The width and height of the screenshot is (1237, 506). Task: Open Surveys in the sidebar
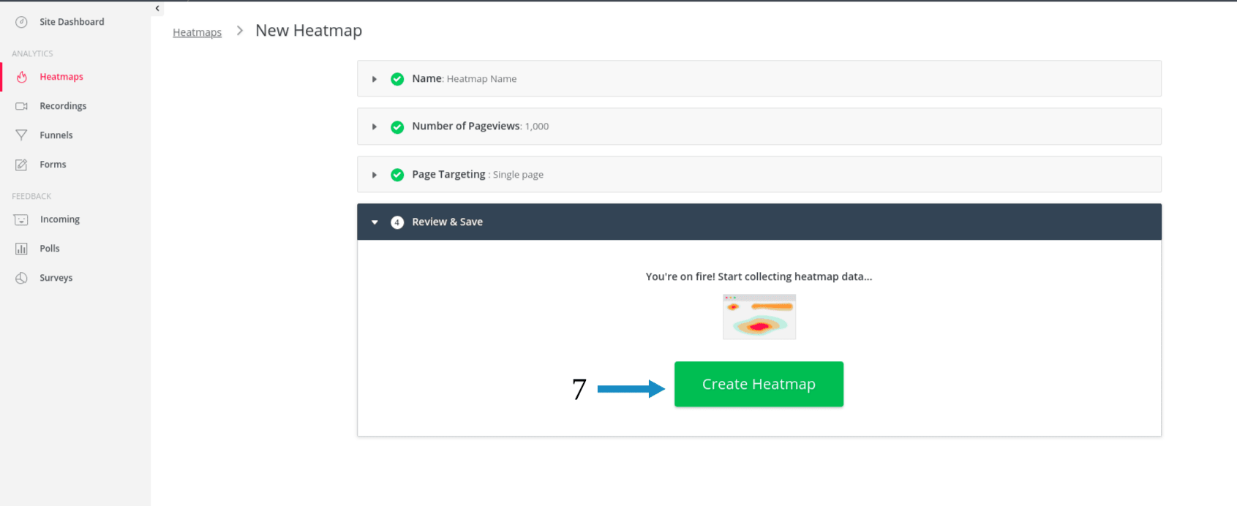point(56,278)
